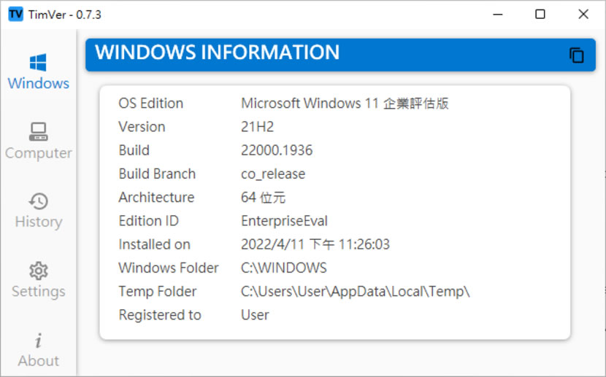Click the EnterpriseEval Edition ID value
606x377 pixels.
[284, 221]
